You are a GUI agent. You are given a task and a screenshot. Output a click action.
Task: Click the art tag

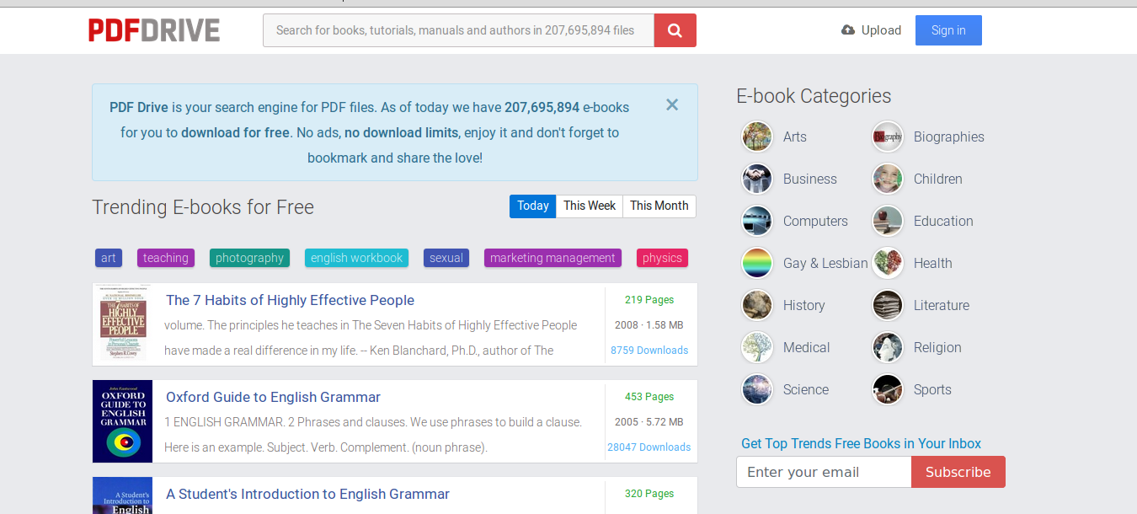tap(109, 258)
